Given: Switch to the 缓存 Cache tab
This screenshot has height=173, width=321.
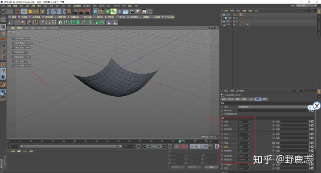Looking at the screenshot, I should 265,99.
